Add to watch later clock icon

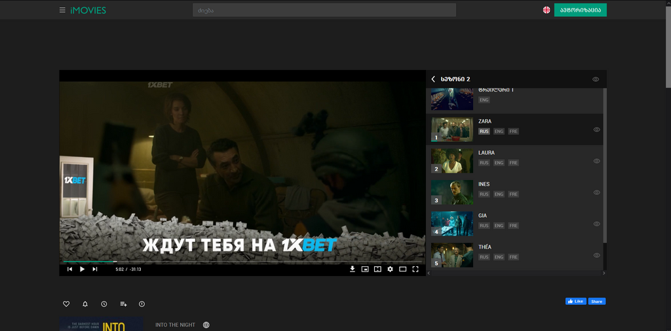click(104, 304)
